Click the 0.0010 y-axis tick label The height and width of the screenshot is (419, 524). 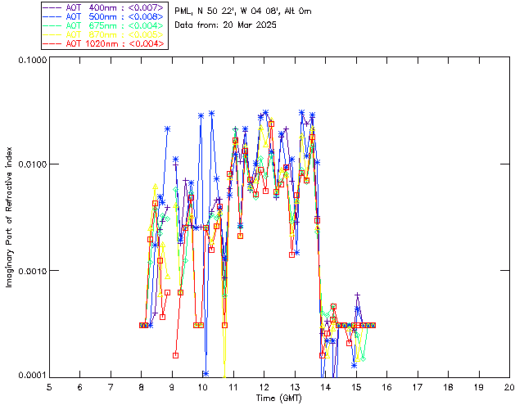tap(33, 271)
